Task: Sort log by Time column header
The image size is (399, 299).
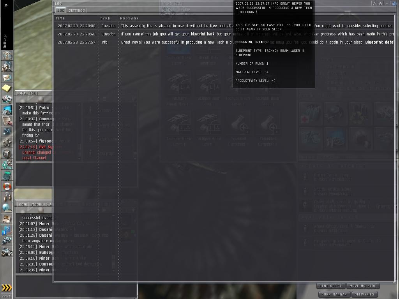Action: [x=76, y=18]
